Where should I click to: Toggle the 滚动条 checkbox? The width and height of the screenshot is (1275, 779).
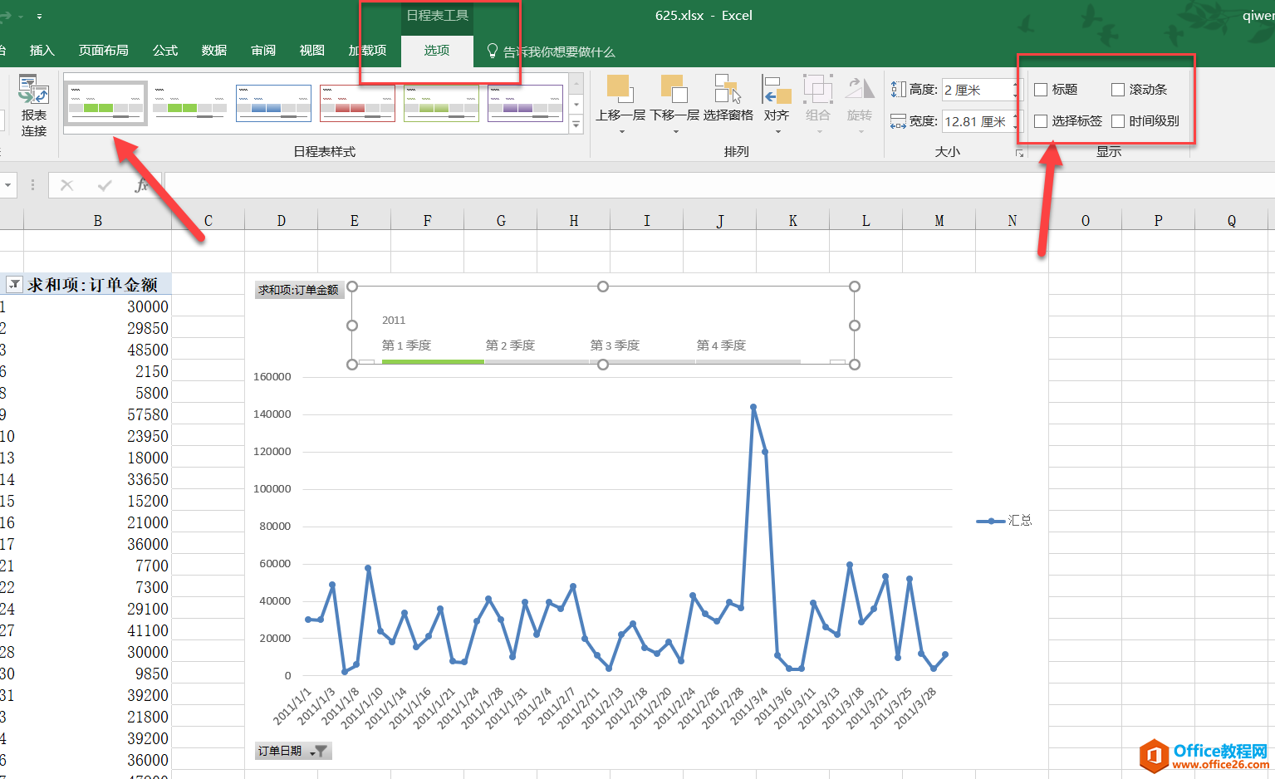pyautogui.click(x=1118, y=90)
